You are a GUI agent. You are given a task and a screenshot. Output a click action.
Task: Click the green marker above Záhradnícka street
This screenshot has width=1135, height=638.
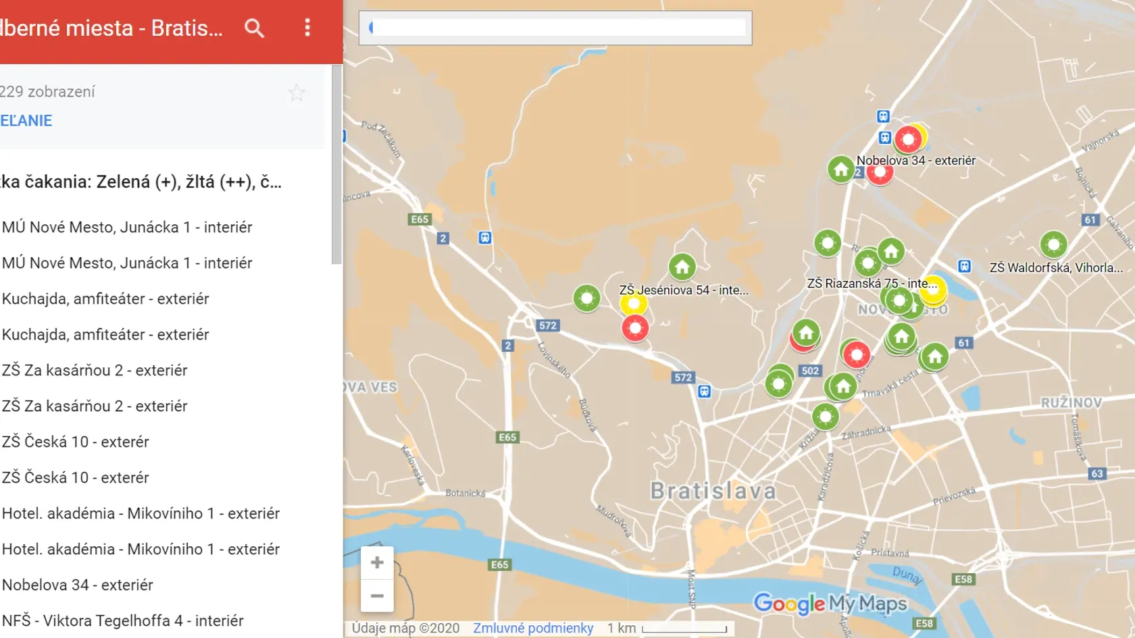(x=825, y=417)
